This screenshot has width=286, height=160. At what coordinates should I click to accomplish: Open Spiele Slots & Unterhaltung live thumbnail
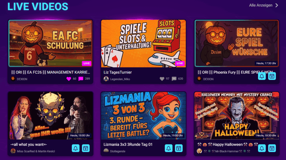pos(143,43)
